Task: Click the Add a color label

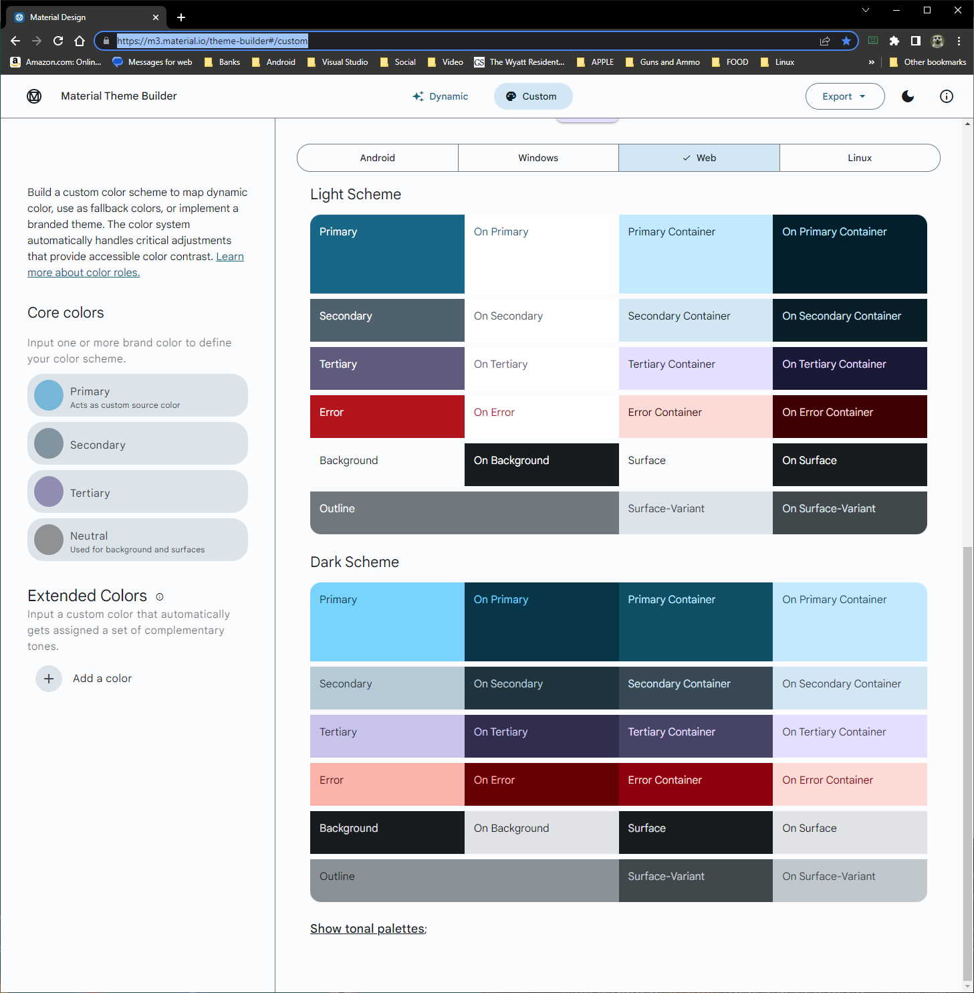Action: pyautogui.click(x=102, y=679)
